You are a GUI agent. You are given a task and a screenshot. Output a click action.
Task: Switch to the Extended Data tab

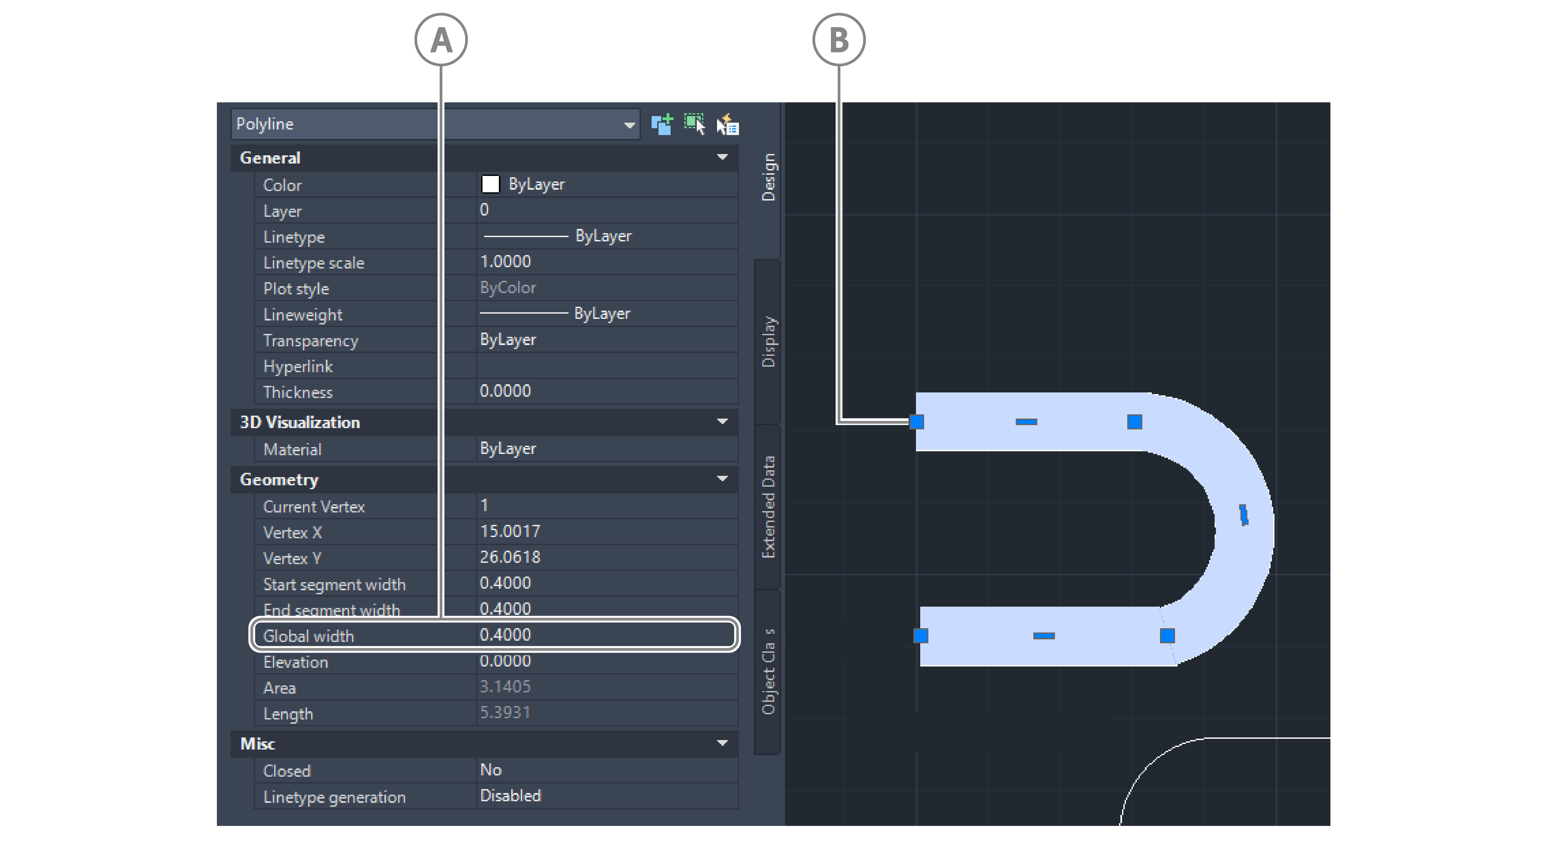point(768,507)
